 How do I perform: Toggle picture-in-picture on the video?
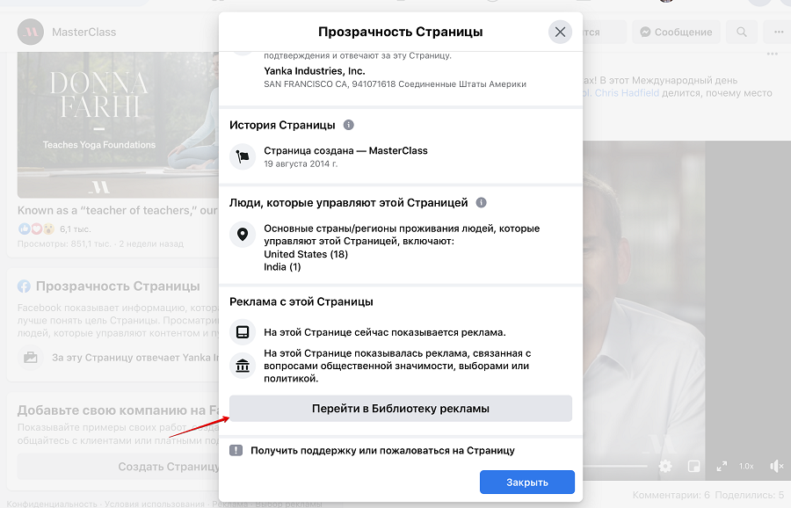(x=693, y=466)
